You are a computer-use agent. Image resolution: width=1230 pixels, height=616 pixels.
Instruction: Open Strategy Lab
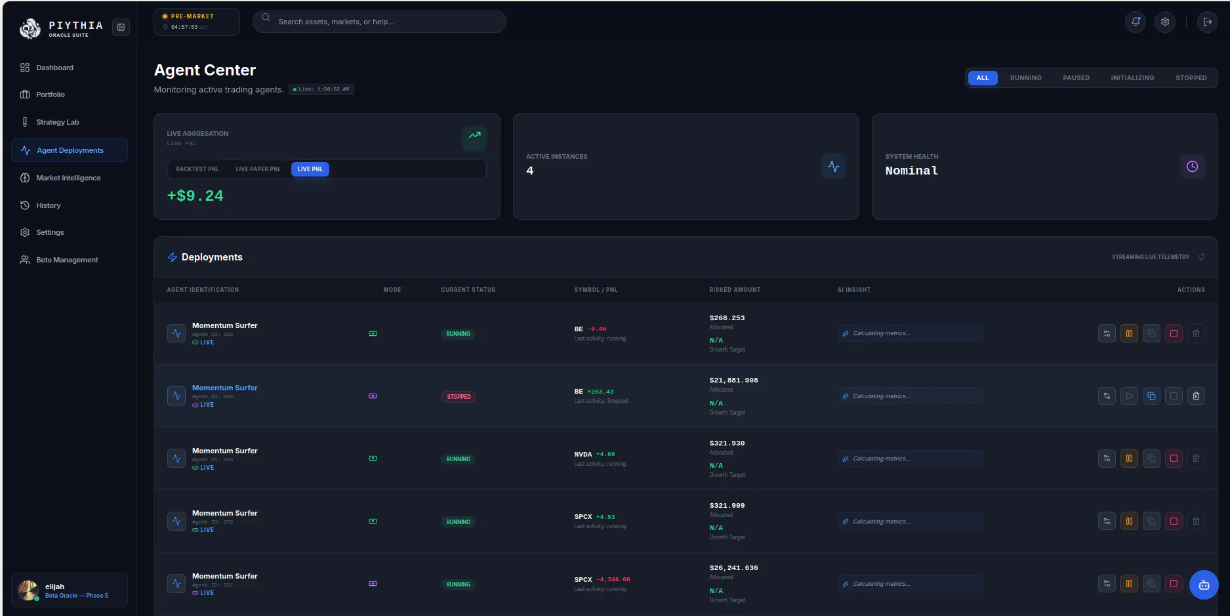(69, 122)
